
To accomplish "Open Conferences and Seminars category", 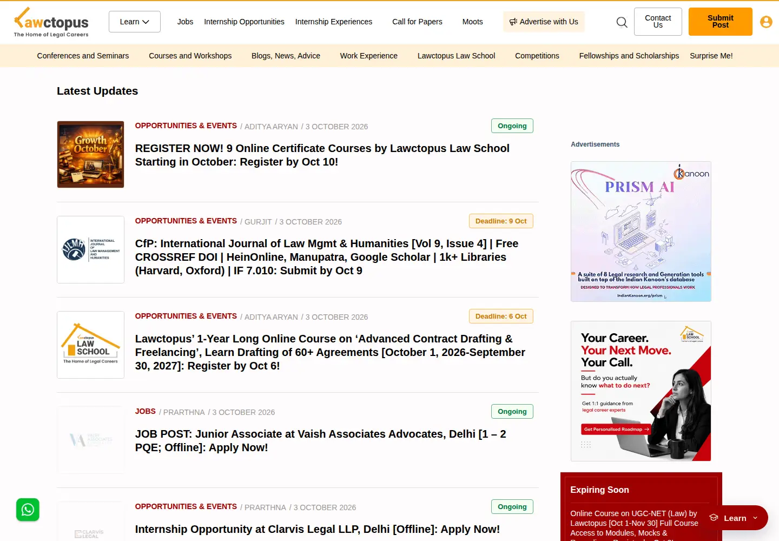I will point(83,56).
